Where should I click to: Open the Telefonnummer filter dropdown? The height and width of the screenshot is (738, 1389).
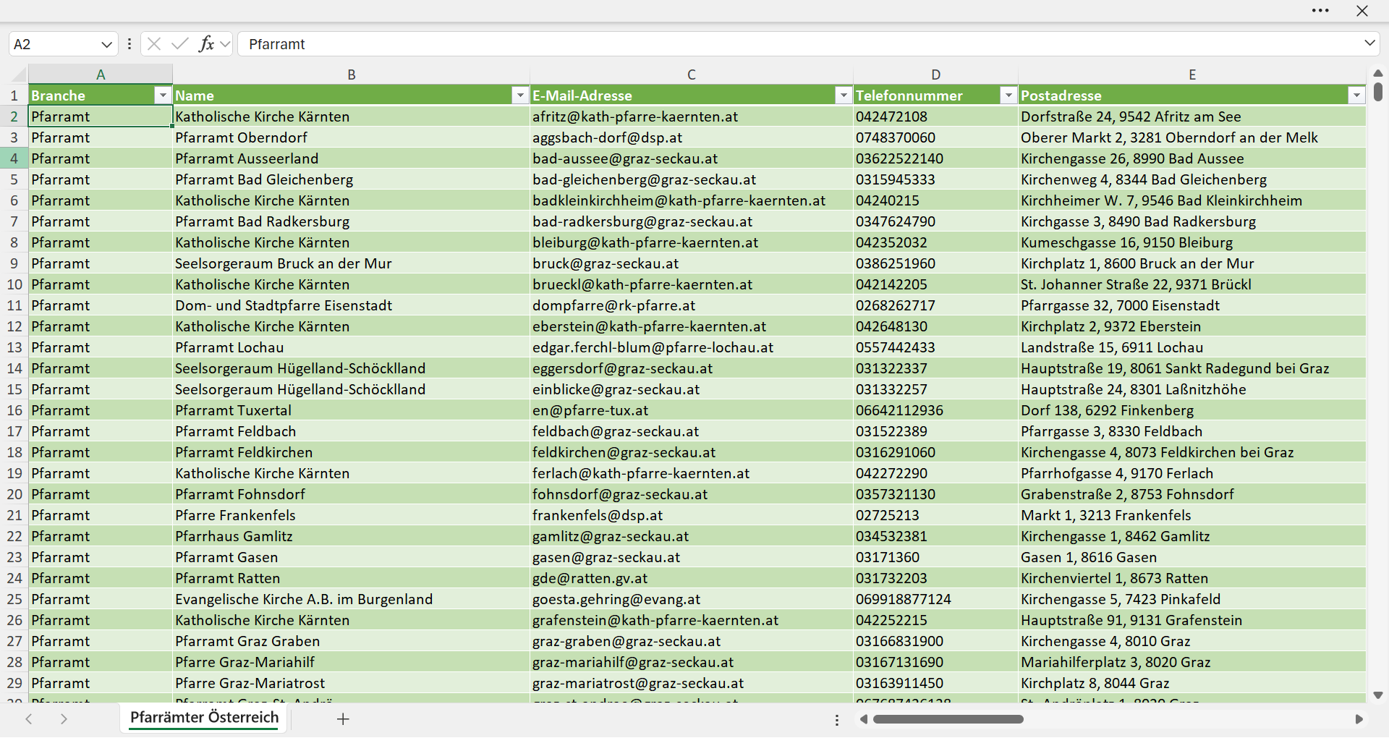(x=1008, y=96)
